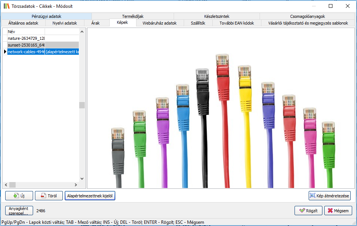357x226 pixels.
Task: Click the Rögzít save button
Action: click(x=308, y=210)
